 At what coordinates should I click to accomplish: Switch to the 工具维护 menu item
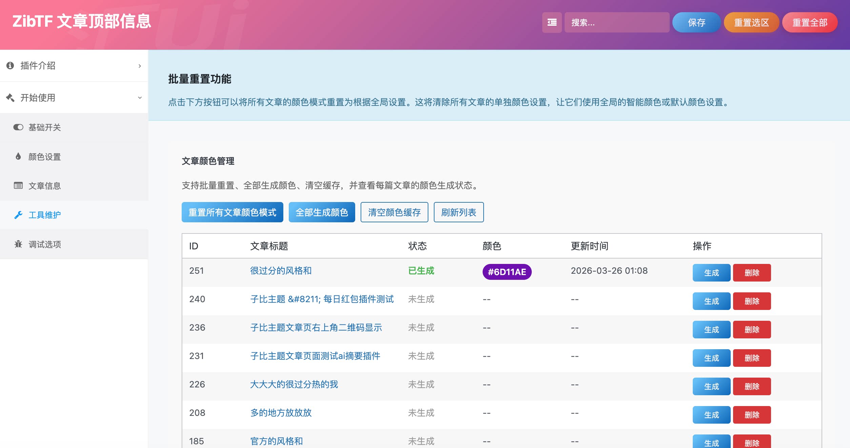click(x=44, y=215)
